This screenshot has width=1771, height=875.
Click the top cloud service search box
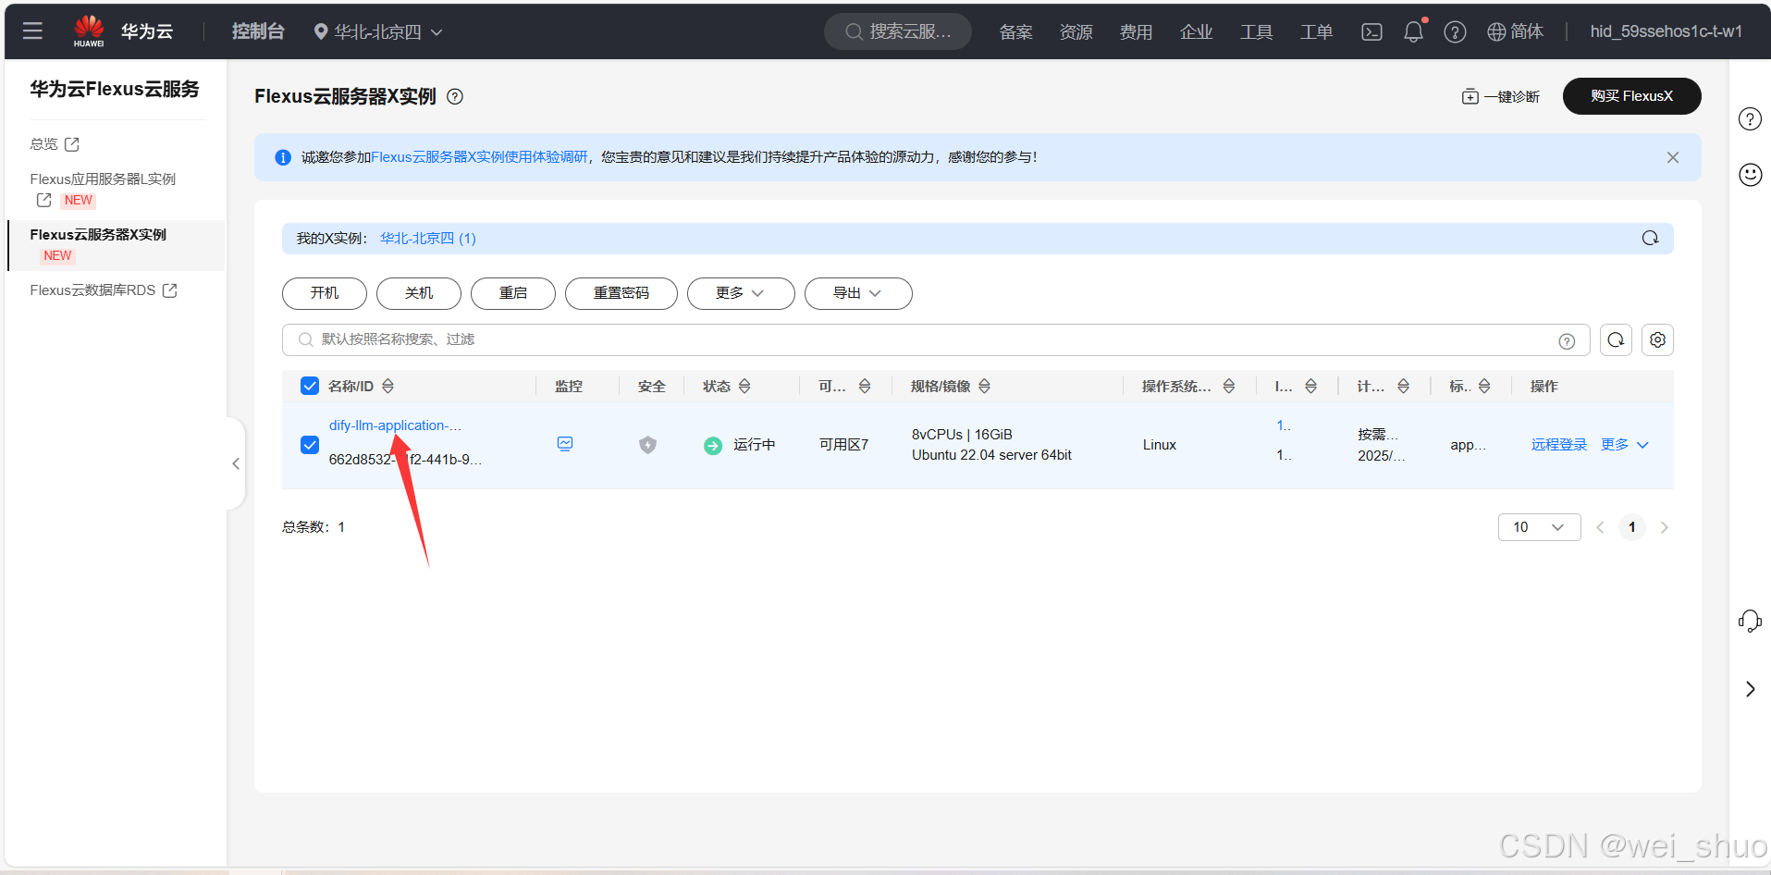(x=898, y=32)
